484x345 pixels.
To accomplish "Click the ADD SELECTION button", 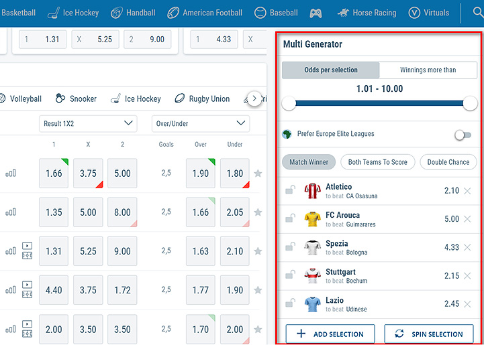I will pos(330,334).
